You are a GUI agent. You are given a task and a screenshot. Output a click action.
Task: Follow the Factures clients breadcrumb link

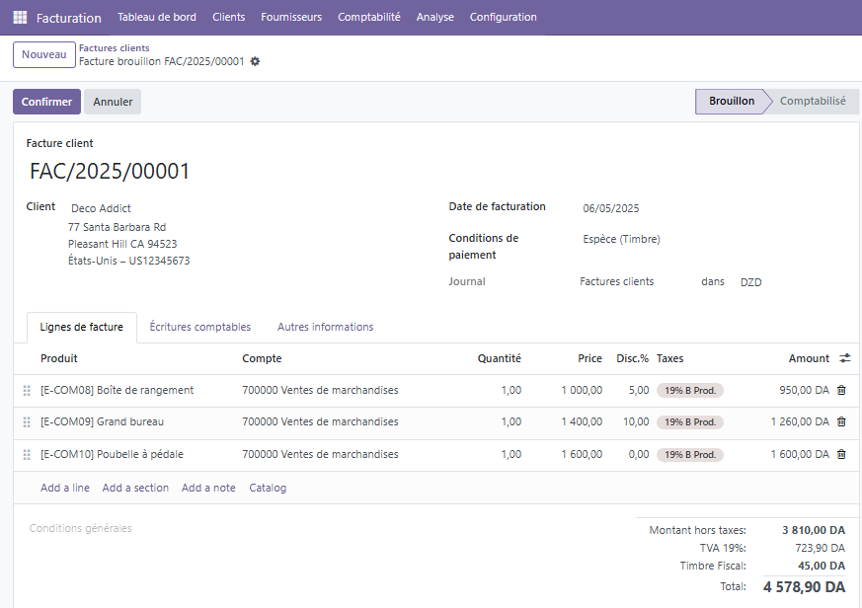click(x=114, y=47)
